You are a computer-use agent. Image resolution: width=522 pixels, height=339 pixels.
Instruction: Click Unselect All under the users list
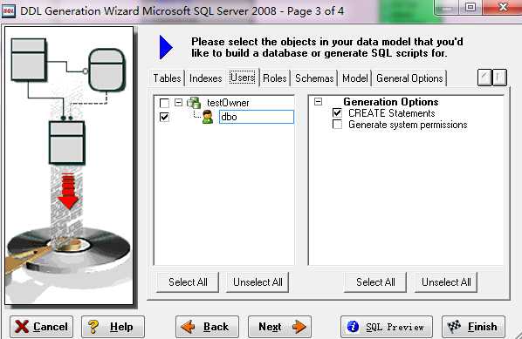(x=258, y=282)
